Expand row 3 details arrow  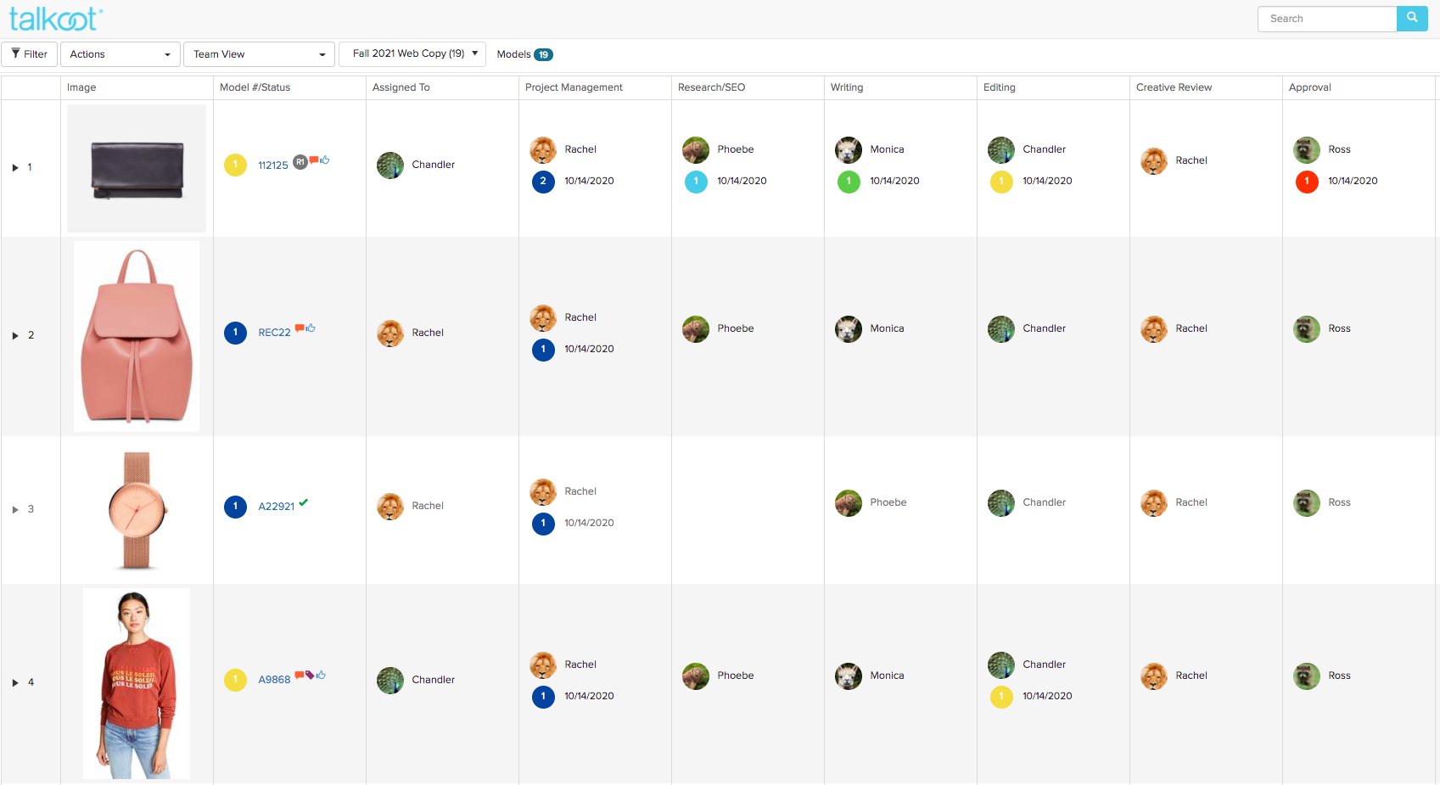(15, 510)
